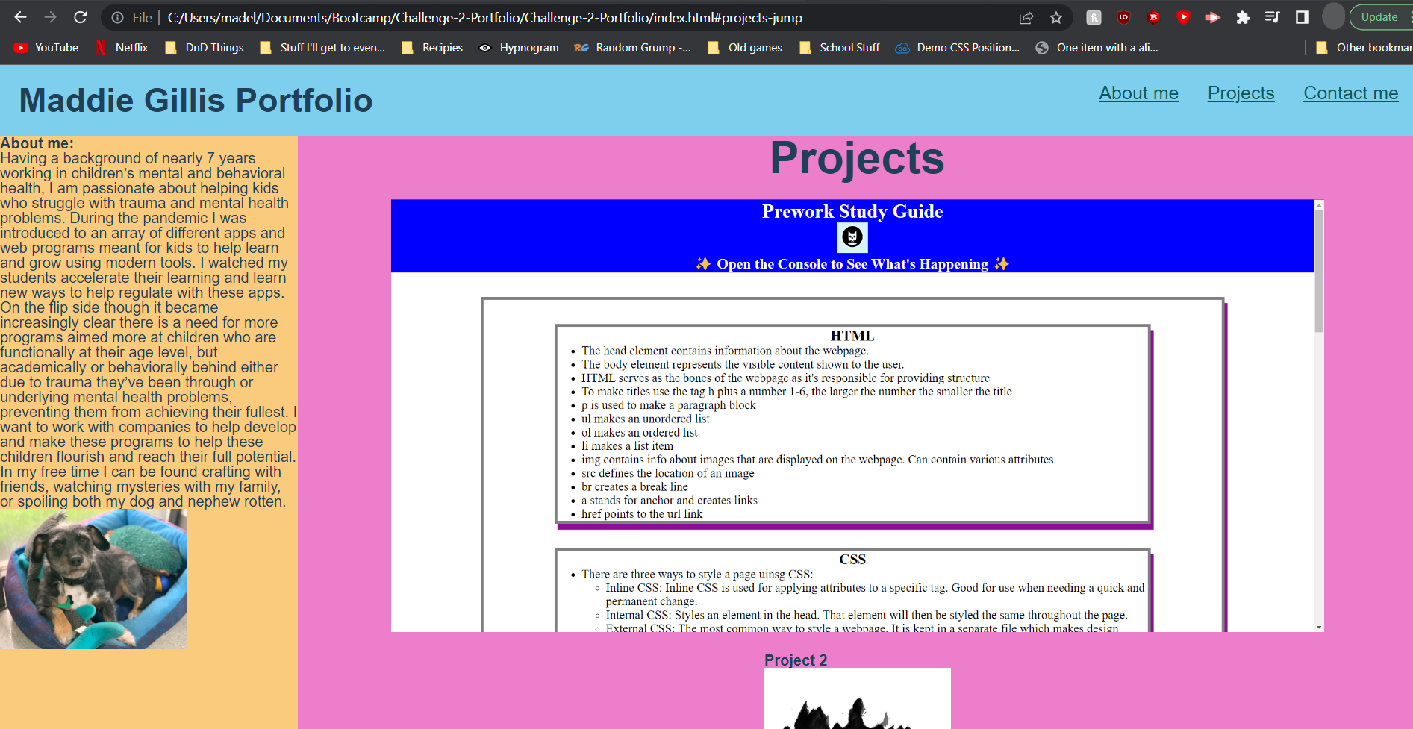Navigate back using the back arrow
The height and width of the screenshot is (729, 1413).
[19, 17]
